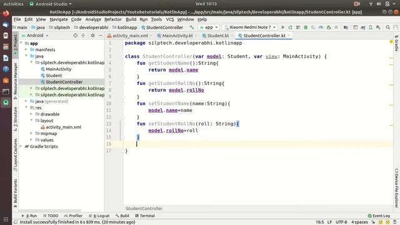Click Apply Changes and Restart Activity icon

pyautogui.click(x=290, y=27)
